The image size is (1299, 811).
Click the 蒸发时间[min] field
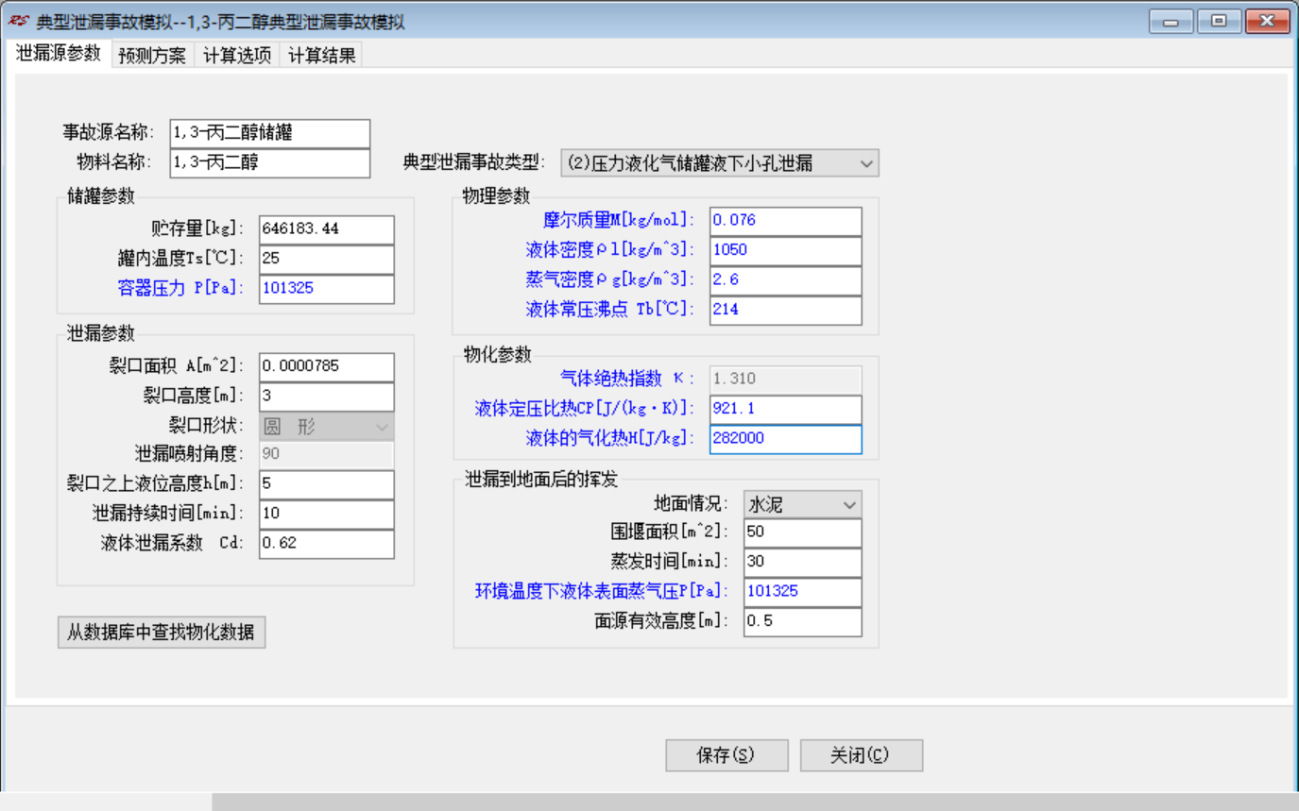(803, 563)
